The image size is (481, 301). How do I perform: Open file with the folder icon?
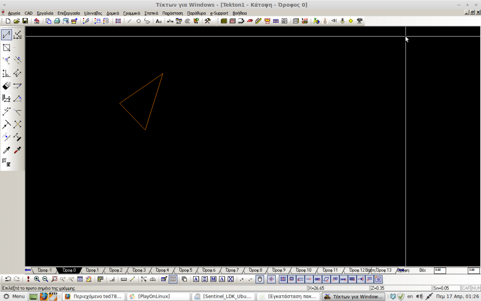click(16, 21)
